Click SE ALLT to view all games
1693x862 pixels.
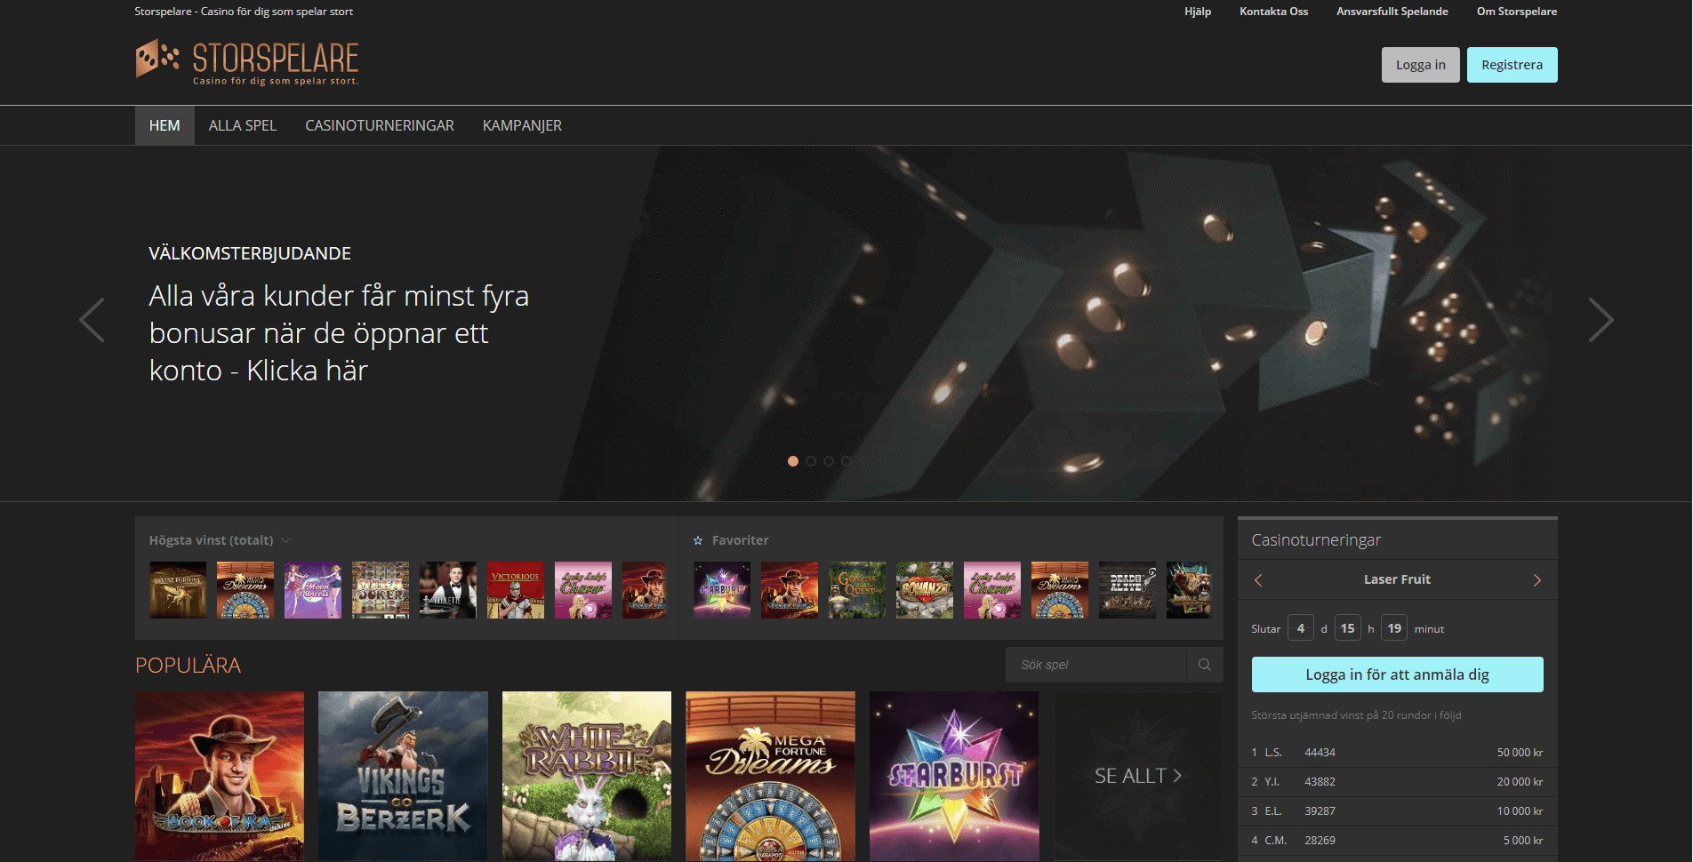click(x=1138, y=776)
